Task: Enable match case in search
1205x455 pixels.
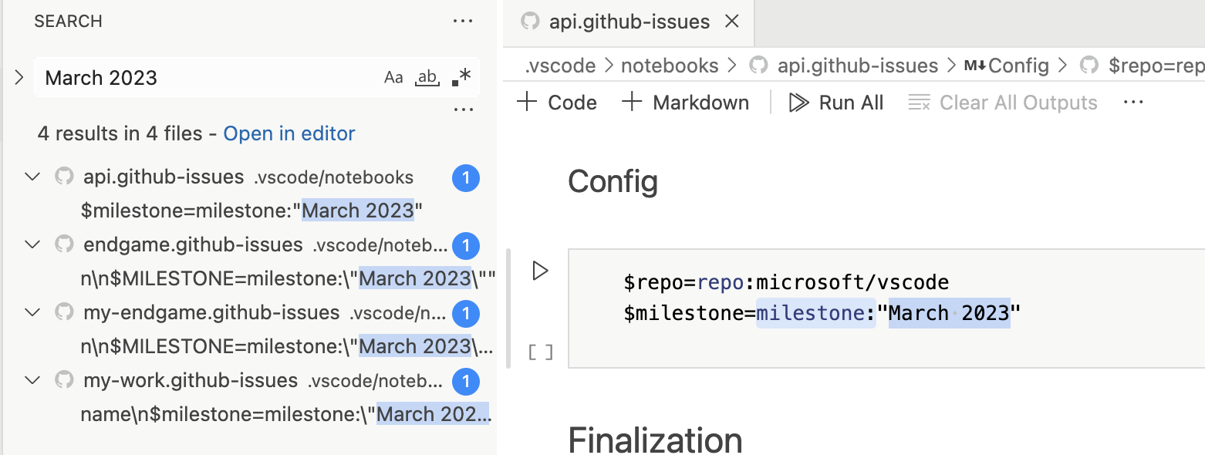Action: 394,76
